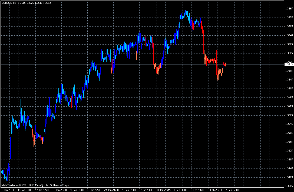Click the 1.3865 price axis label

click(289, 9)
